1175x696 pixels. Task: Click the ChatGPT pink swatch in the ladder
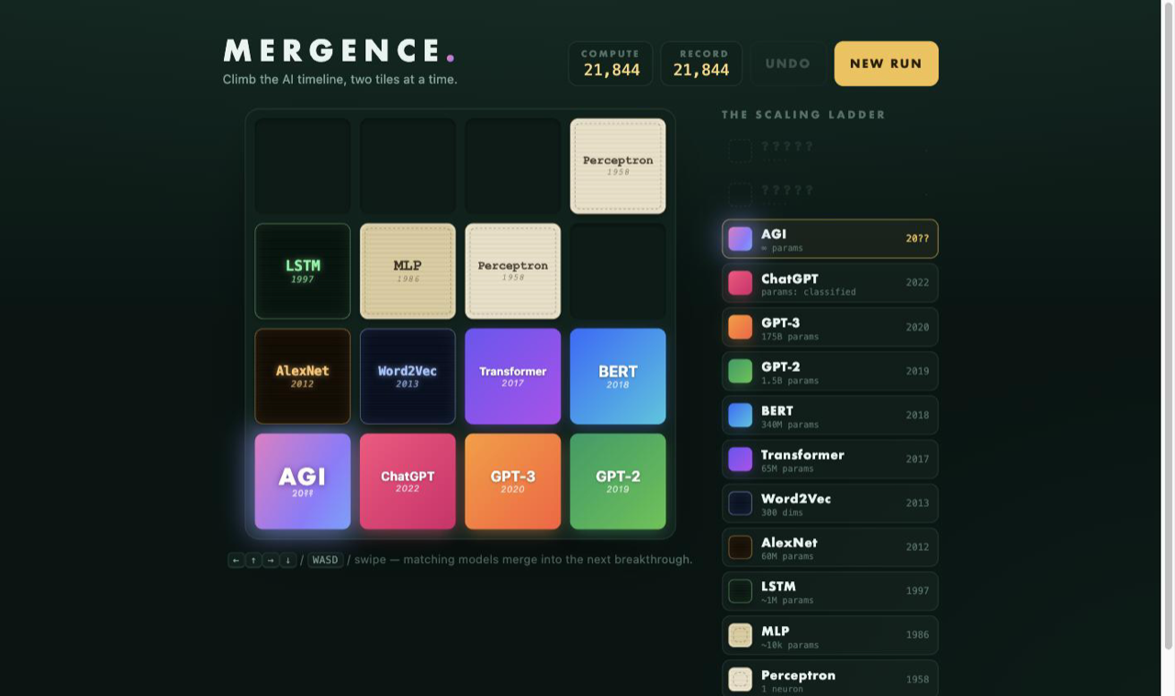click(740, 283)
